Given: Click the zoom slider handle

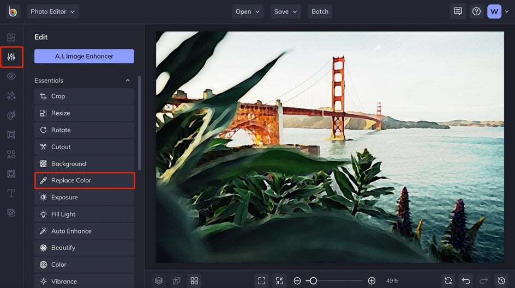Looking at the screenshot, I should click(x=313, y=281).
